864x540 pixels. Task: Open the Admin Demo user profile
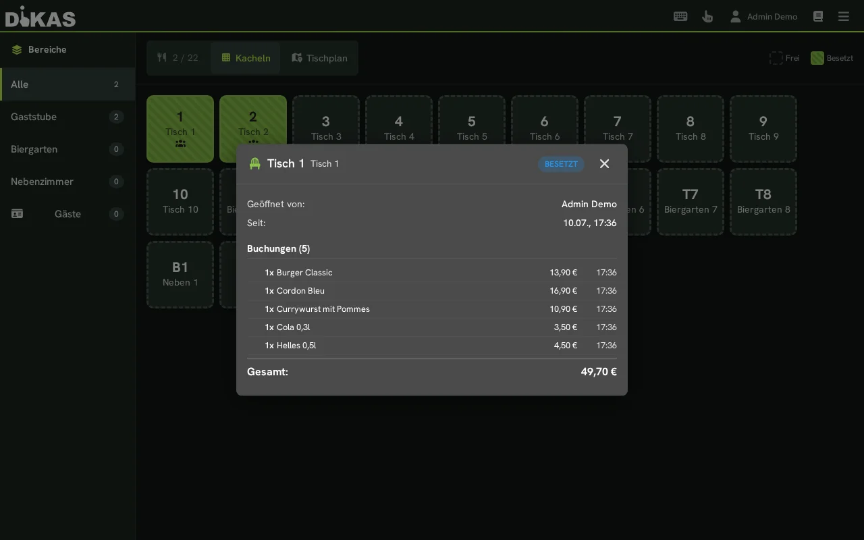tap(763, 16)
